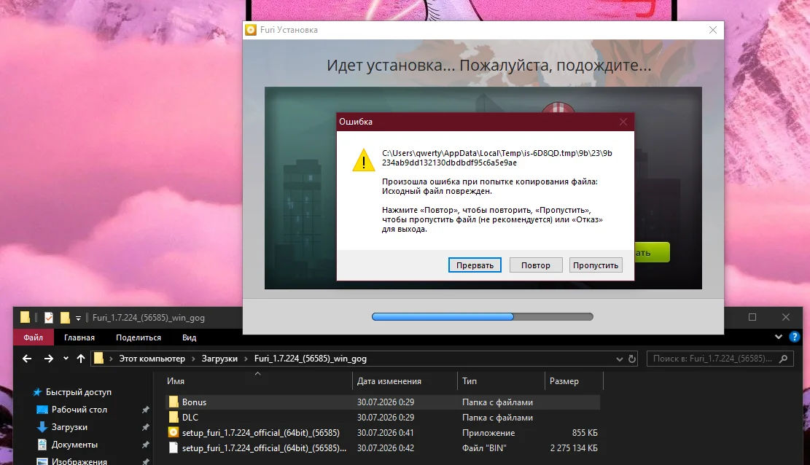Click the quick access properties checkmark icon
The image size is (810, 465).
click(49, 317)
